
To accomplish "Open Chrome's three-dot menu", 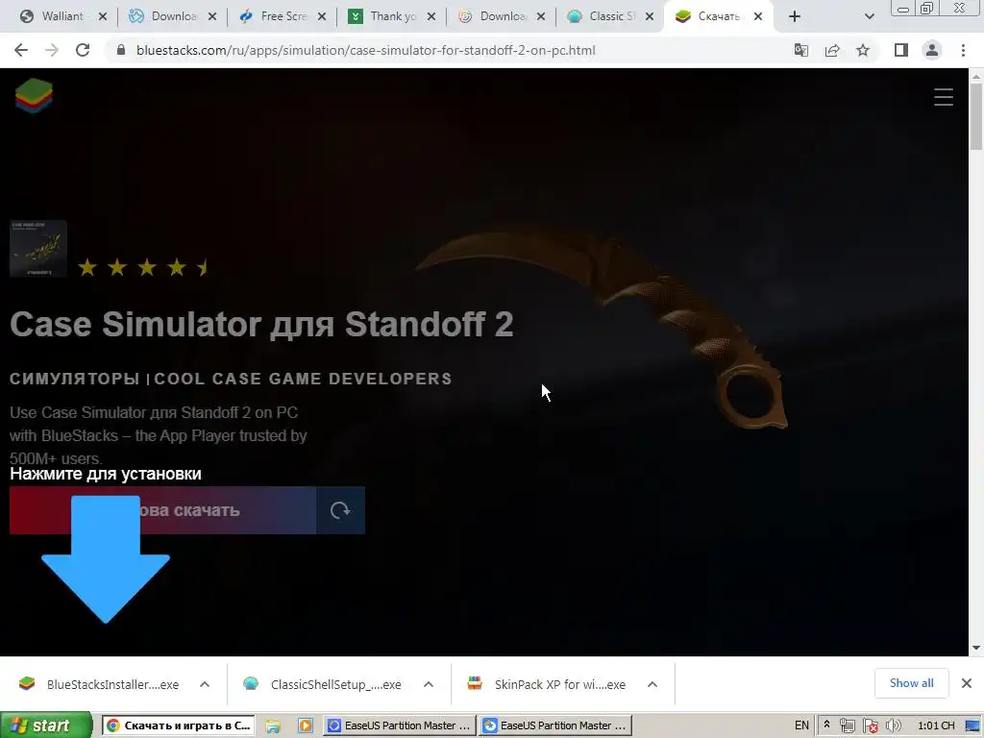I will [x=963, y=50].
